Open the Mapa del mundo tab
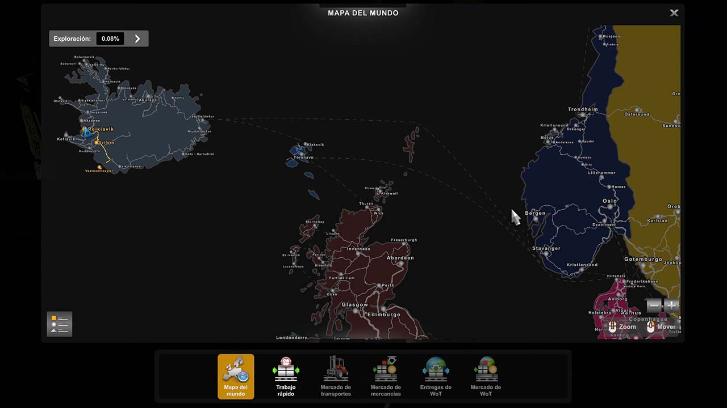 [236, 376]
